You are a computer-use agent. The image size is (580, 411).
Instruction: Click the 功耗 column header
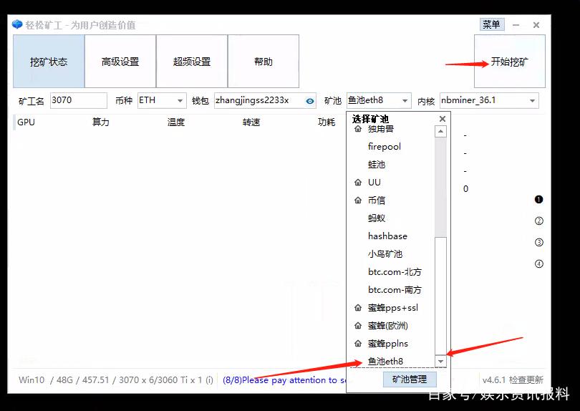[x=327, y=122]
